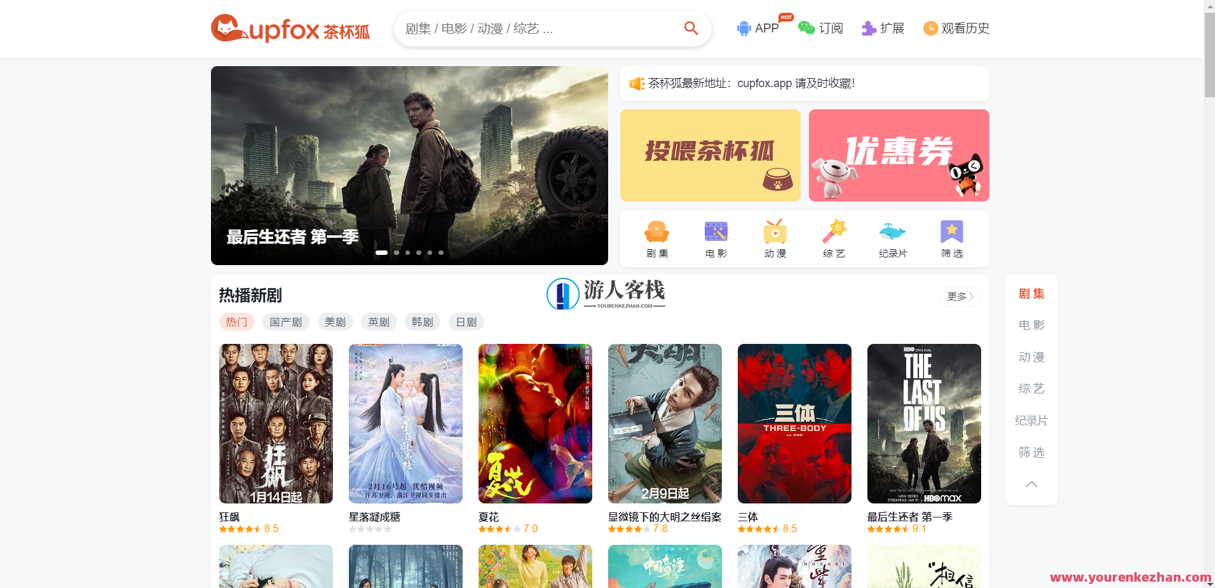Collapse the sidebar using the up chevron

1031,484
